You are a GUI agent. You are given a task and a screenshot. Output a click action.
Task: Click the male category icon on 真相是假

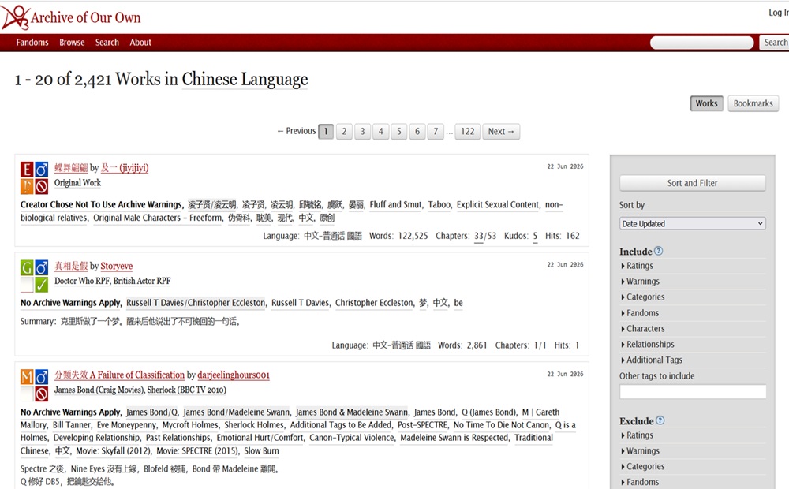(42, 267)
